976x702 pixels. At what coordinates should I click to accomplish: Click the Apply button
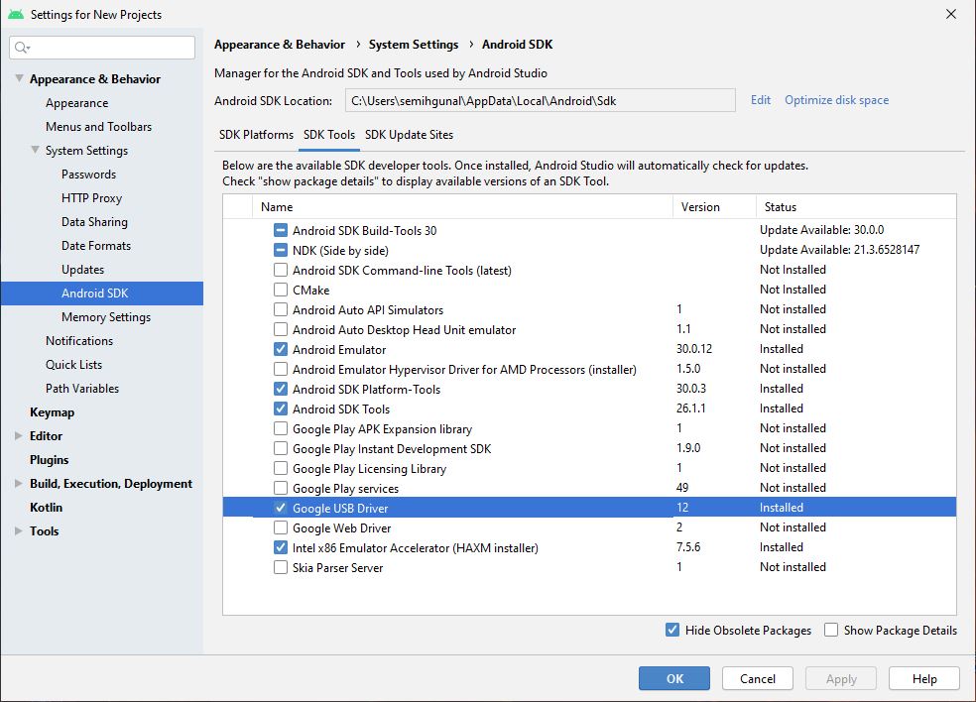841,678
